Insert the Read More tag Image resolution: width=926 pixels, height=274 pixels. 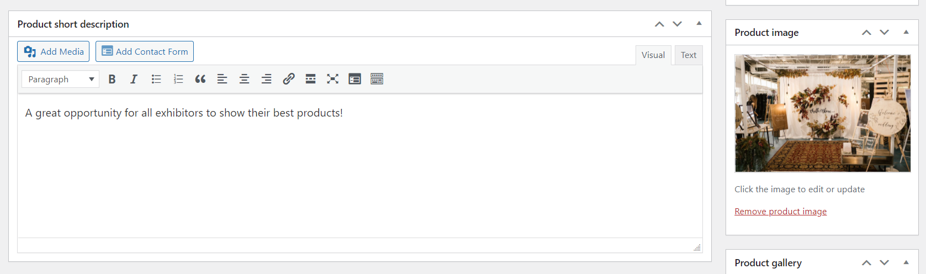(311, 79)
